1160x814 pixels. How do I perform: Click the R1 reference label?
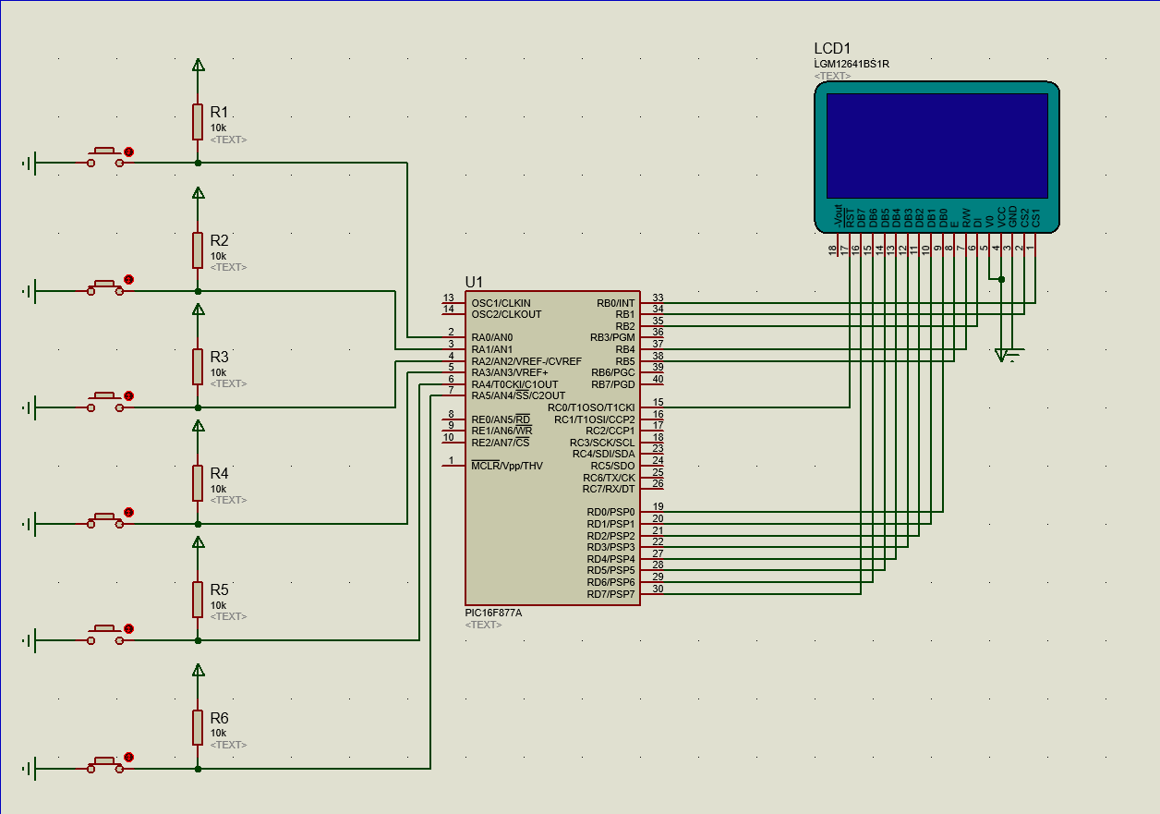(x=219, y=112)
